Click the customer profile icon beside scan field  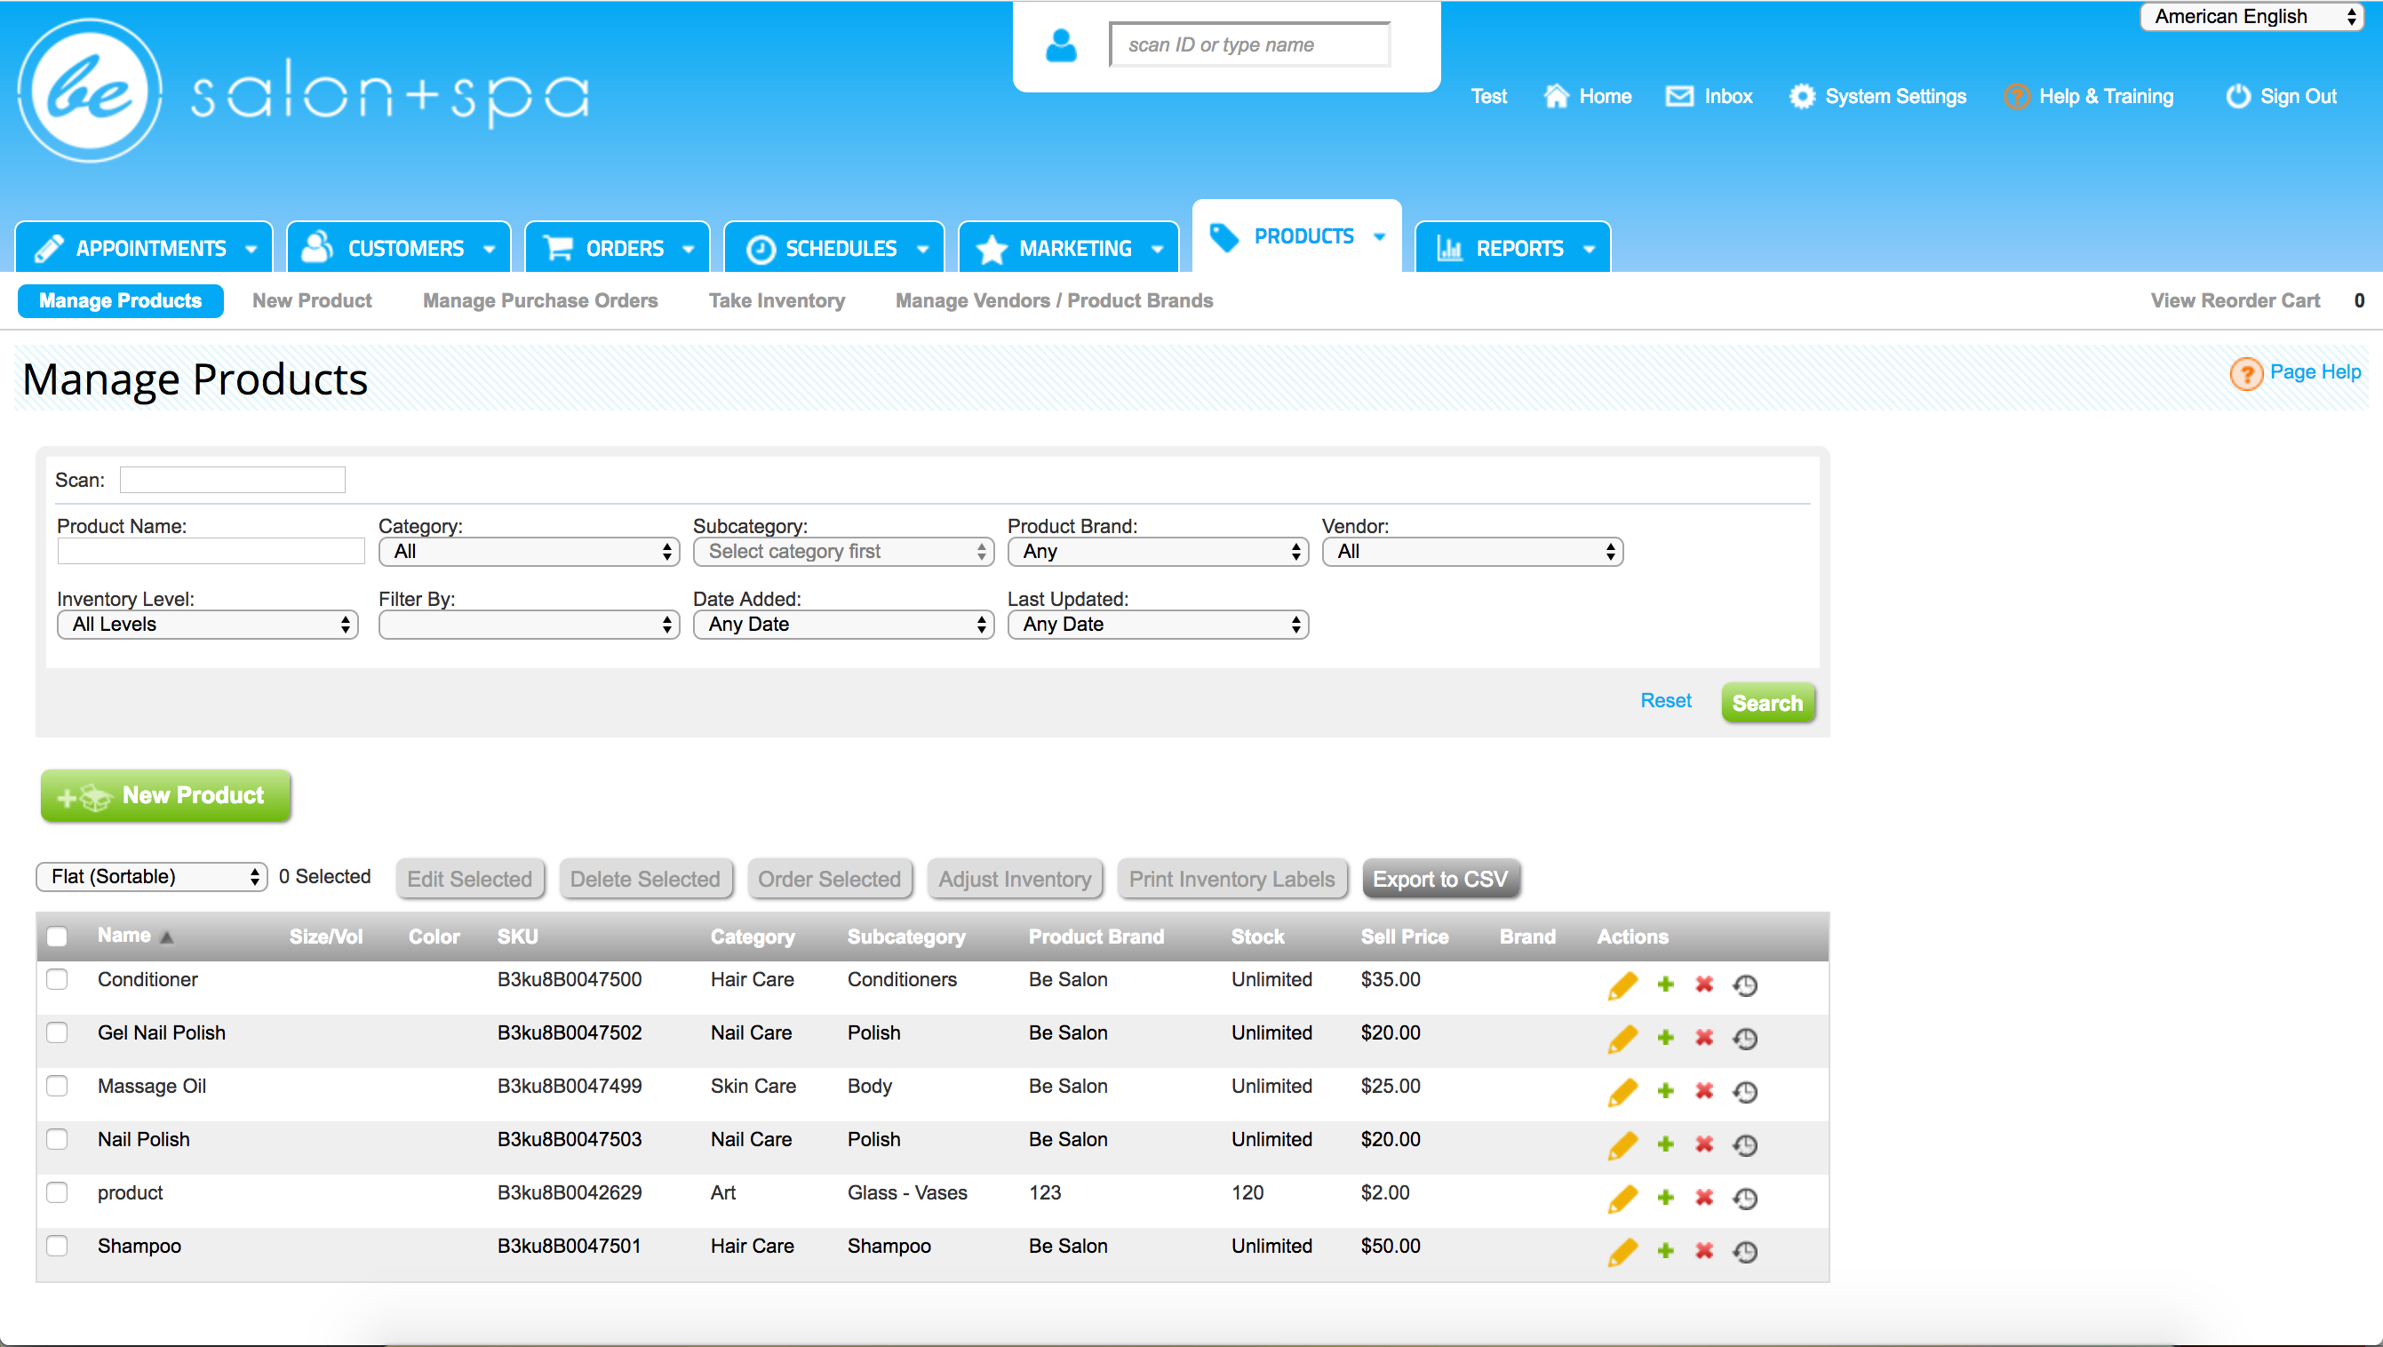click(x=1061, y=45)
